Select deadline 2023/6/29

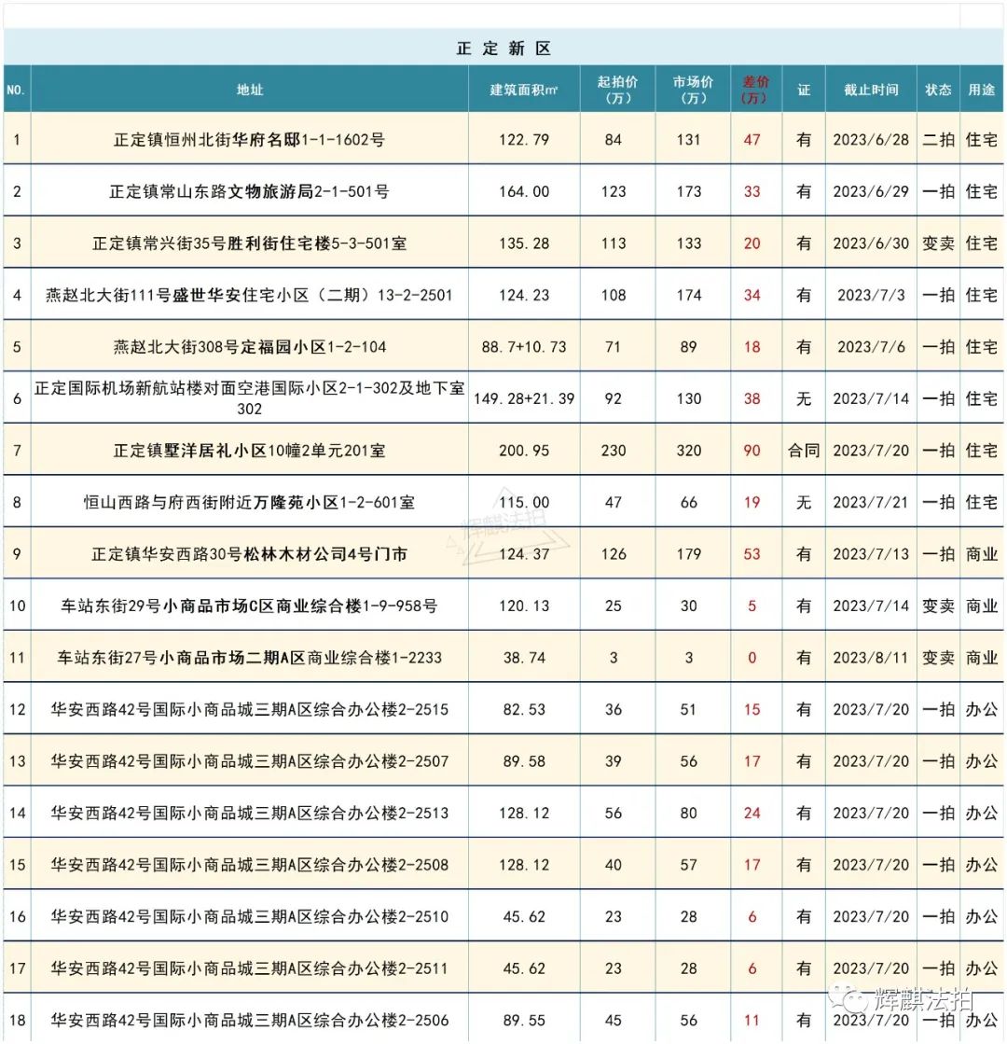(871, 192)
